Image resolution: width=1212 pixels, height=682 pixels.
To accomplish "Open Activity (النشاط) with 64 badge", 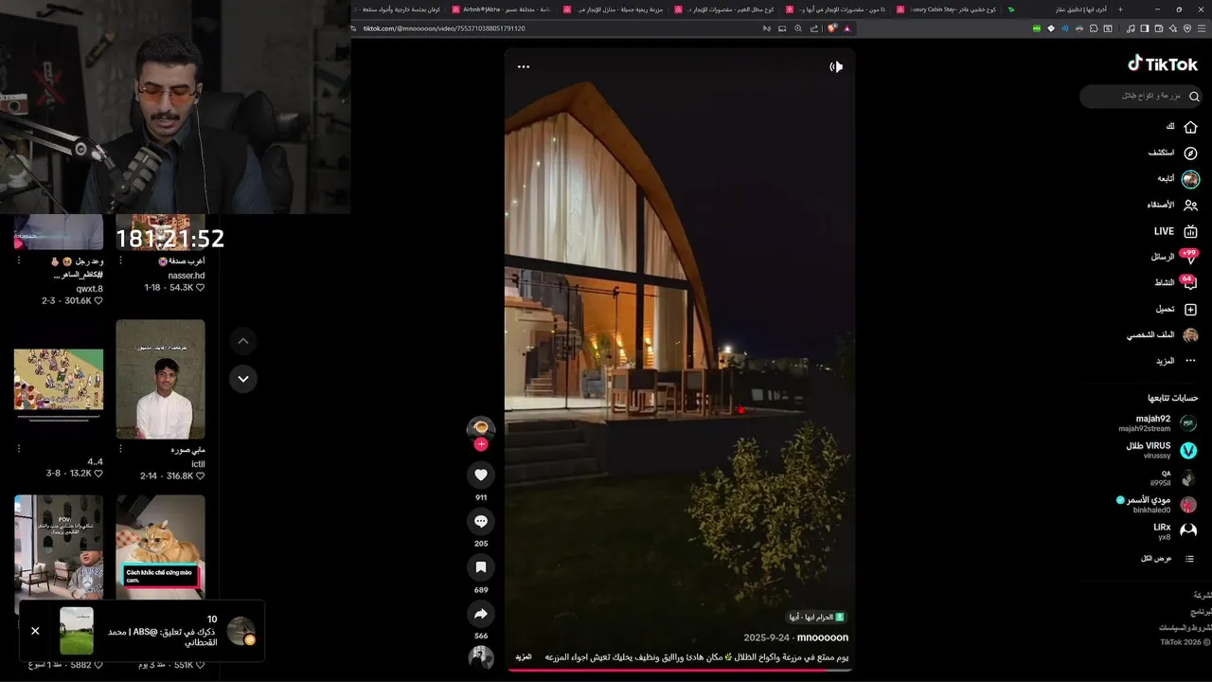I will pos(1177,282).
